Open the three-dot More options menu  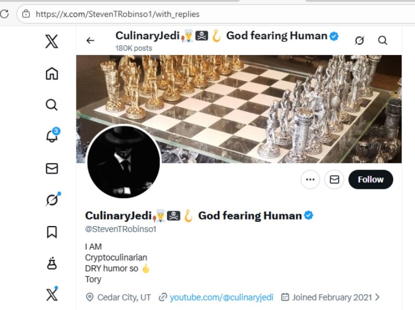(x=310, y=179)
